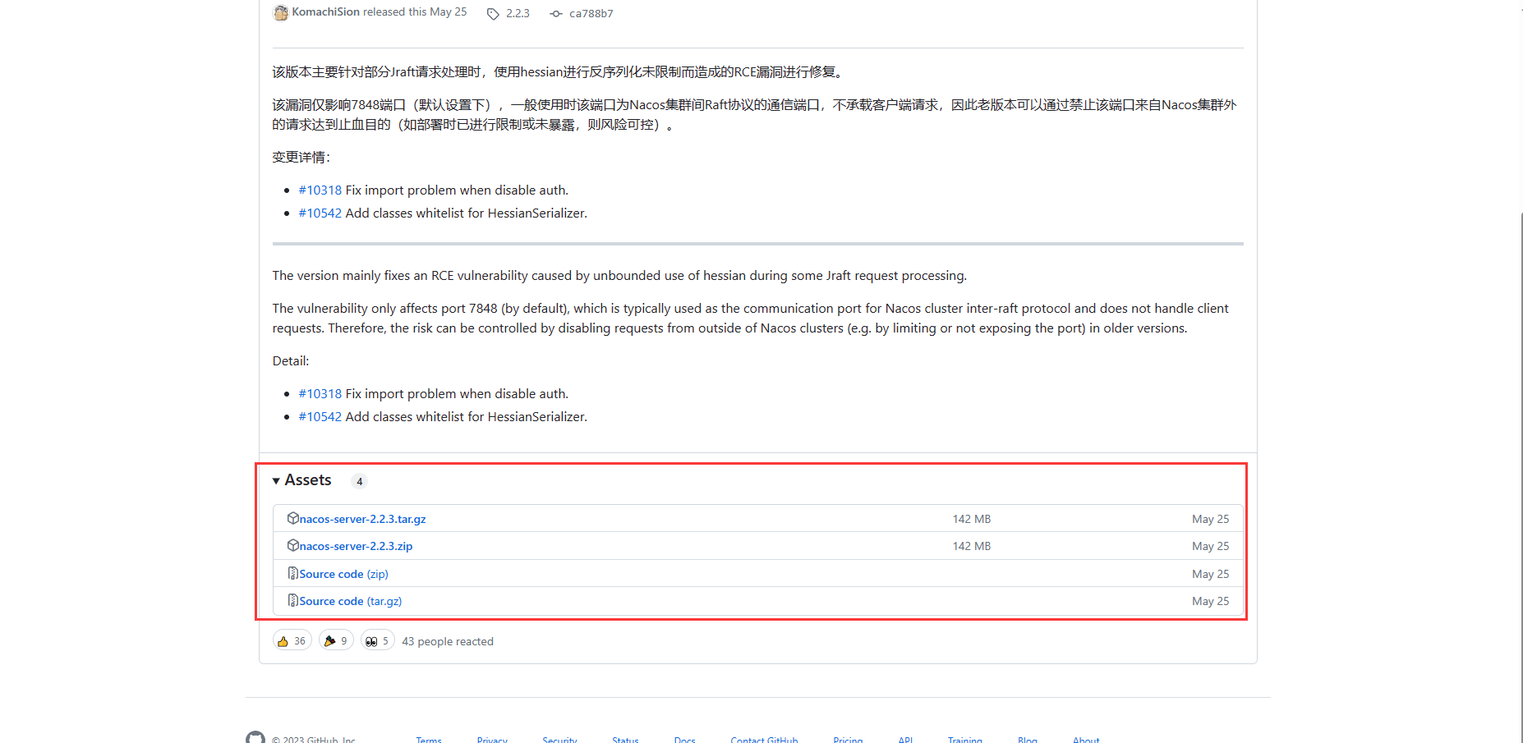Screen dimensions: 1523x743
Task: Download Source code (zip)
Action: point(343,574)
